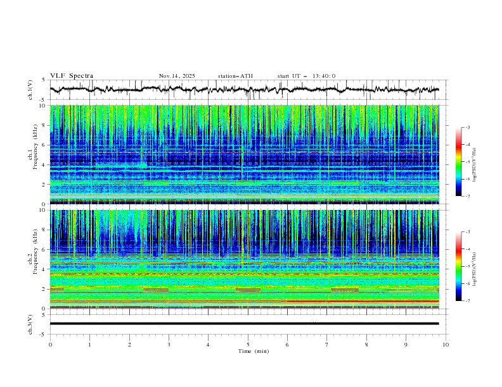The height and width of the screenshot is (387, 502).
Task: Click the "2" tick on the time axis
Action: point(129,345)
